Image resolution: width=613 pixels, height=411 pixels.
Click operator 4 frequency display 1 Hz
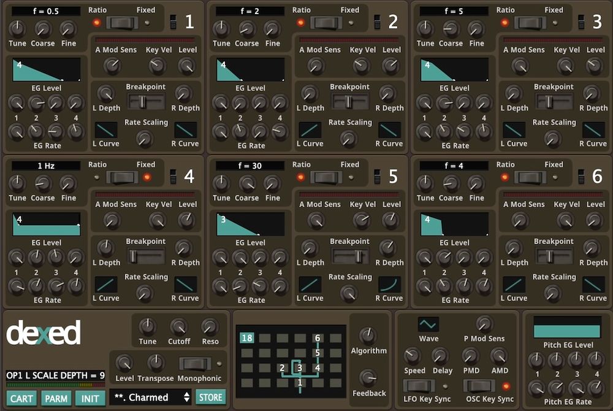(46, 166)
